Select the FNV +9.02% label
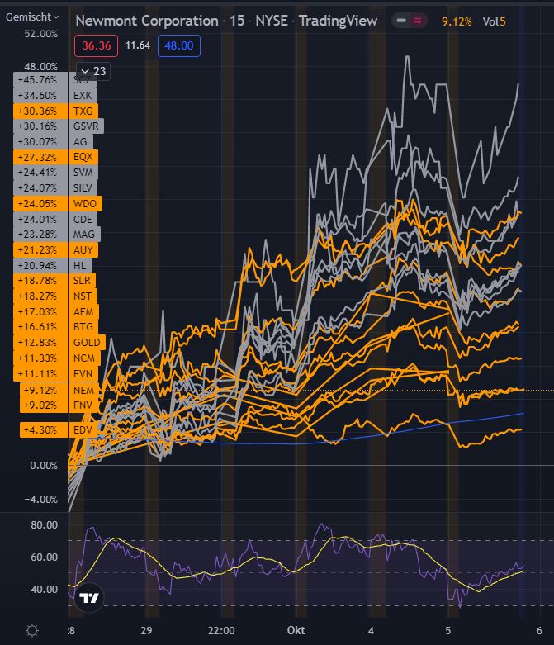 59,405
